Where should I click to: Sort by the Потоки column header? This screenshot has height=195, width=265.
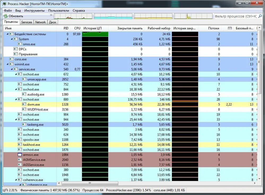210,28
